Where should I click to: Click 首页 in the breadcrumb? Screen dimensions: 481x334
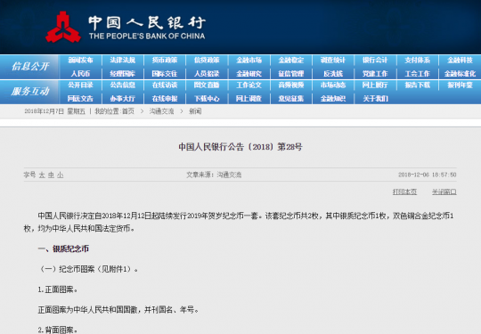(128, 111)
